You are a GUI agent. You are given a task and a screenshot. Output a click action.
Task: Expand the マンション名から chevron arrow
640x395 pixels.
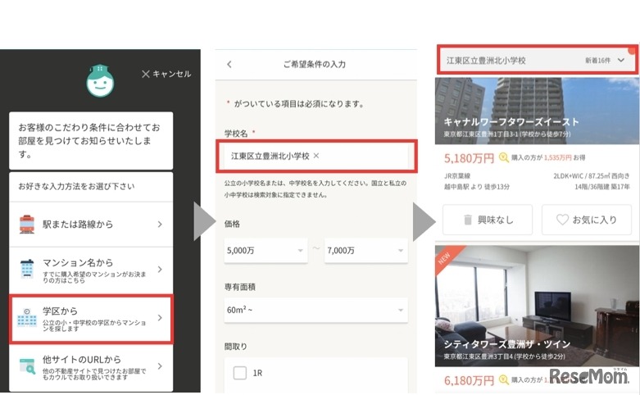(x=160, y=270)
